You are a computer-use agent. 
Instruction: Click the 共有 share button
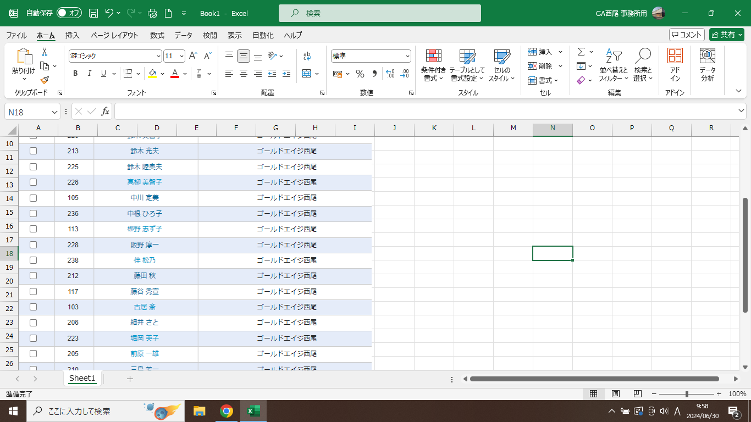point(726,35)
